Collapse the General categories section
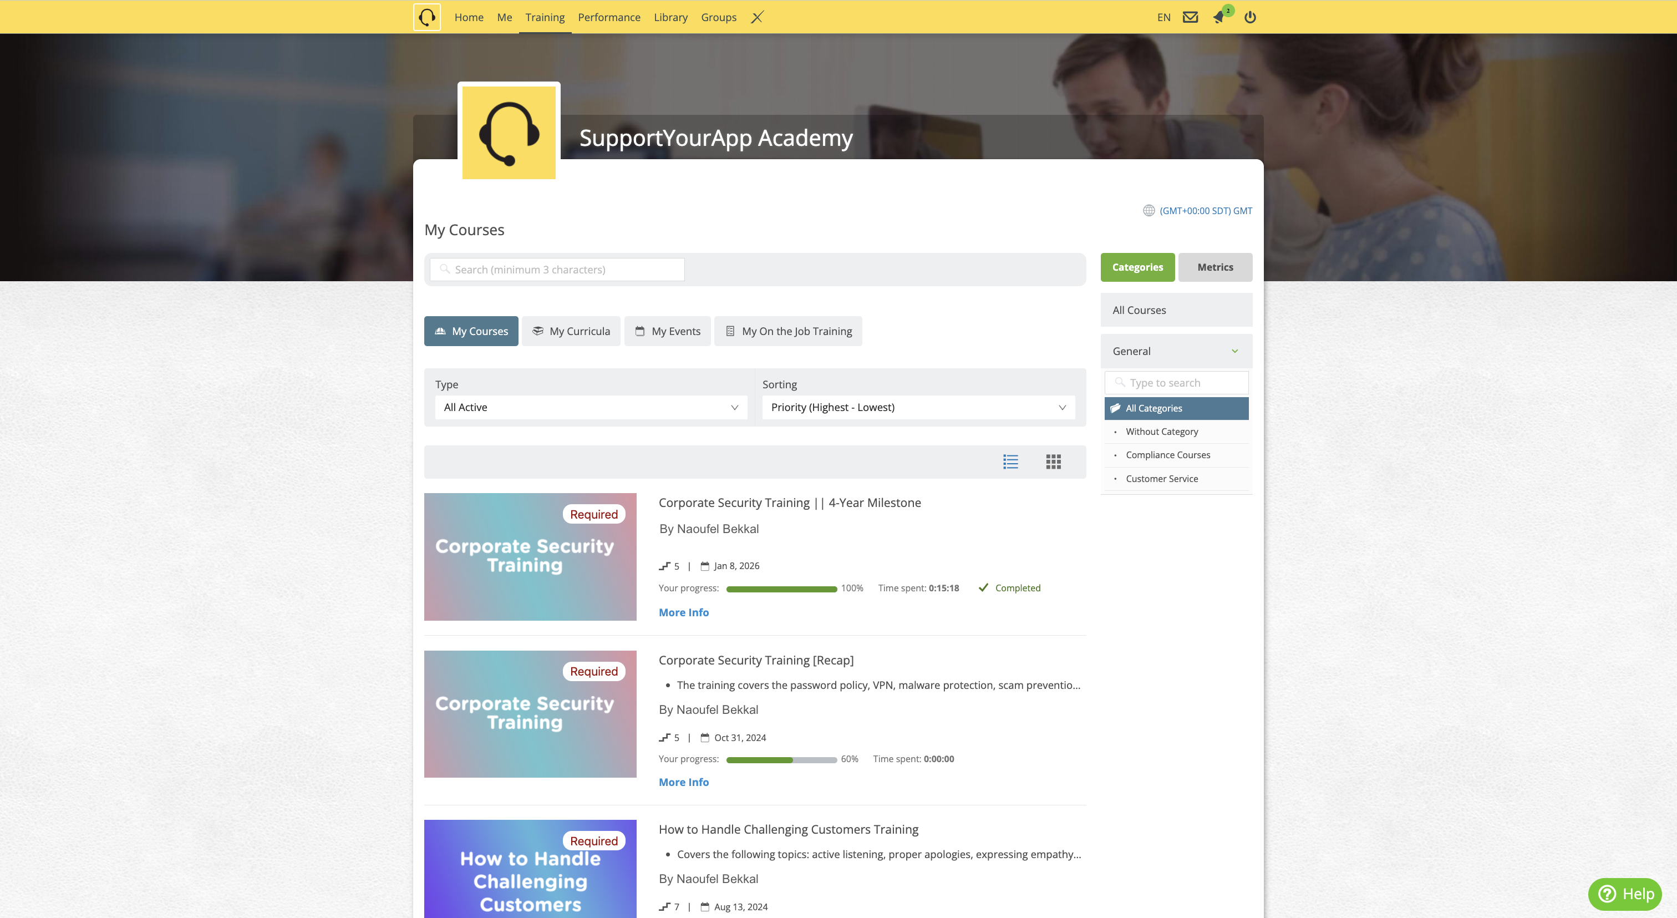This screenshot has width=1677, height=918. click(1234, 351)
